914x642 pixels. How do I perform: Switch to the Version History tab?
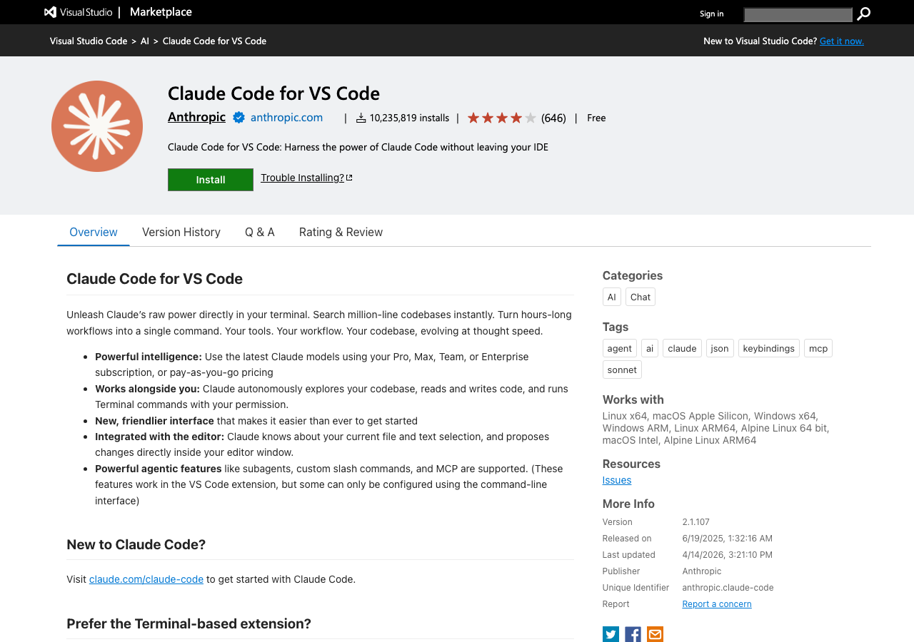click(x=181, y=232)
